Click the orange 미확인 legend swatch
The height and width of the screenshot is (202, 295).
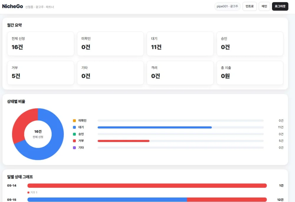(74, 120)
